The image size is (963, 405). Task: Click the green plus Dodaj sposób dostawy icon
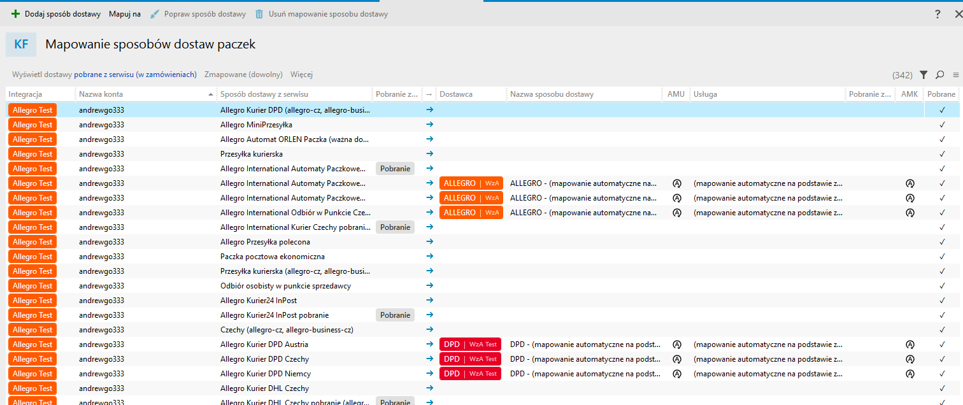point(16,14)
